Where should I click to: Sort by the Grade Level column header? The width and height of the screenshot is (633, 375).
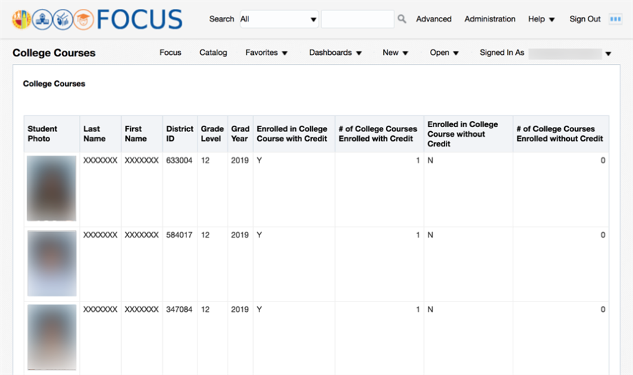coord(213,134)
